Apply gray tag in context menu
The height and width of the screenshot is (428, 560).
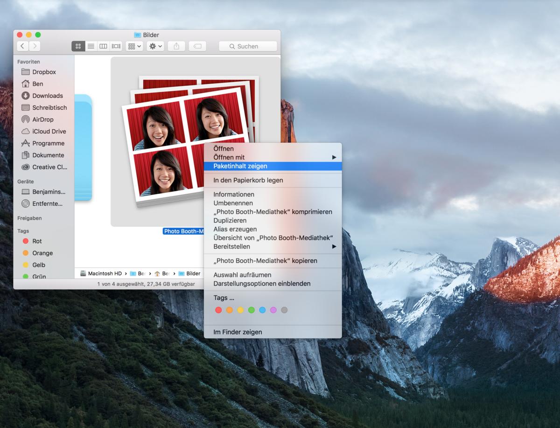284,310
